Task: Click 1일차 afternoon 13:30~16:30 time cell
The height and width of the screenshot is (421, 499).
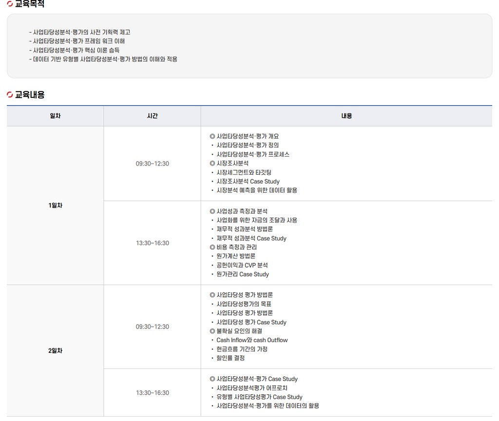Action: pyautogui.click(x=152, y=243)
